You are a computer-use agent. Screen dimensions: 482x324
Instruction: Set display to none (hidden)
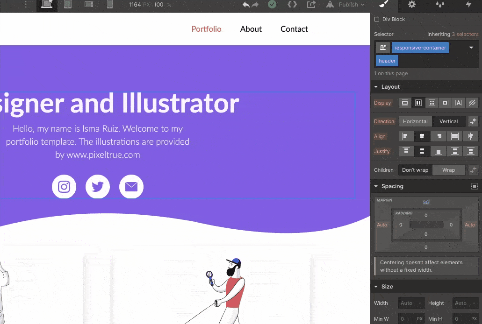(472, 103)
